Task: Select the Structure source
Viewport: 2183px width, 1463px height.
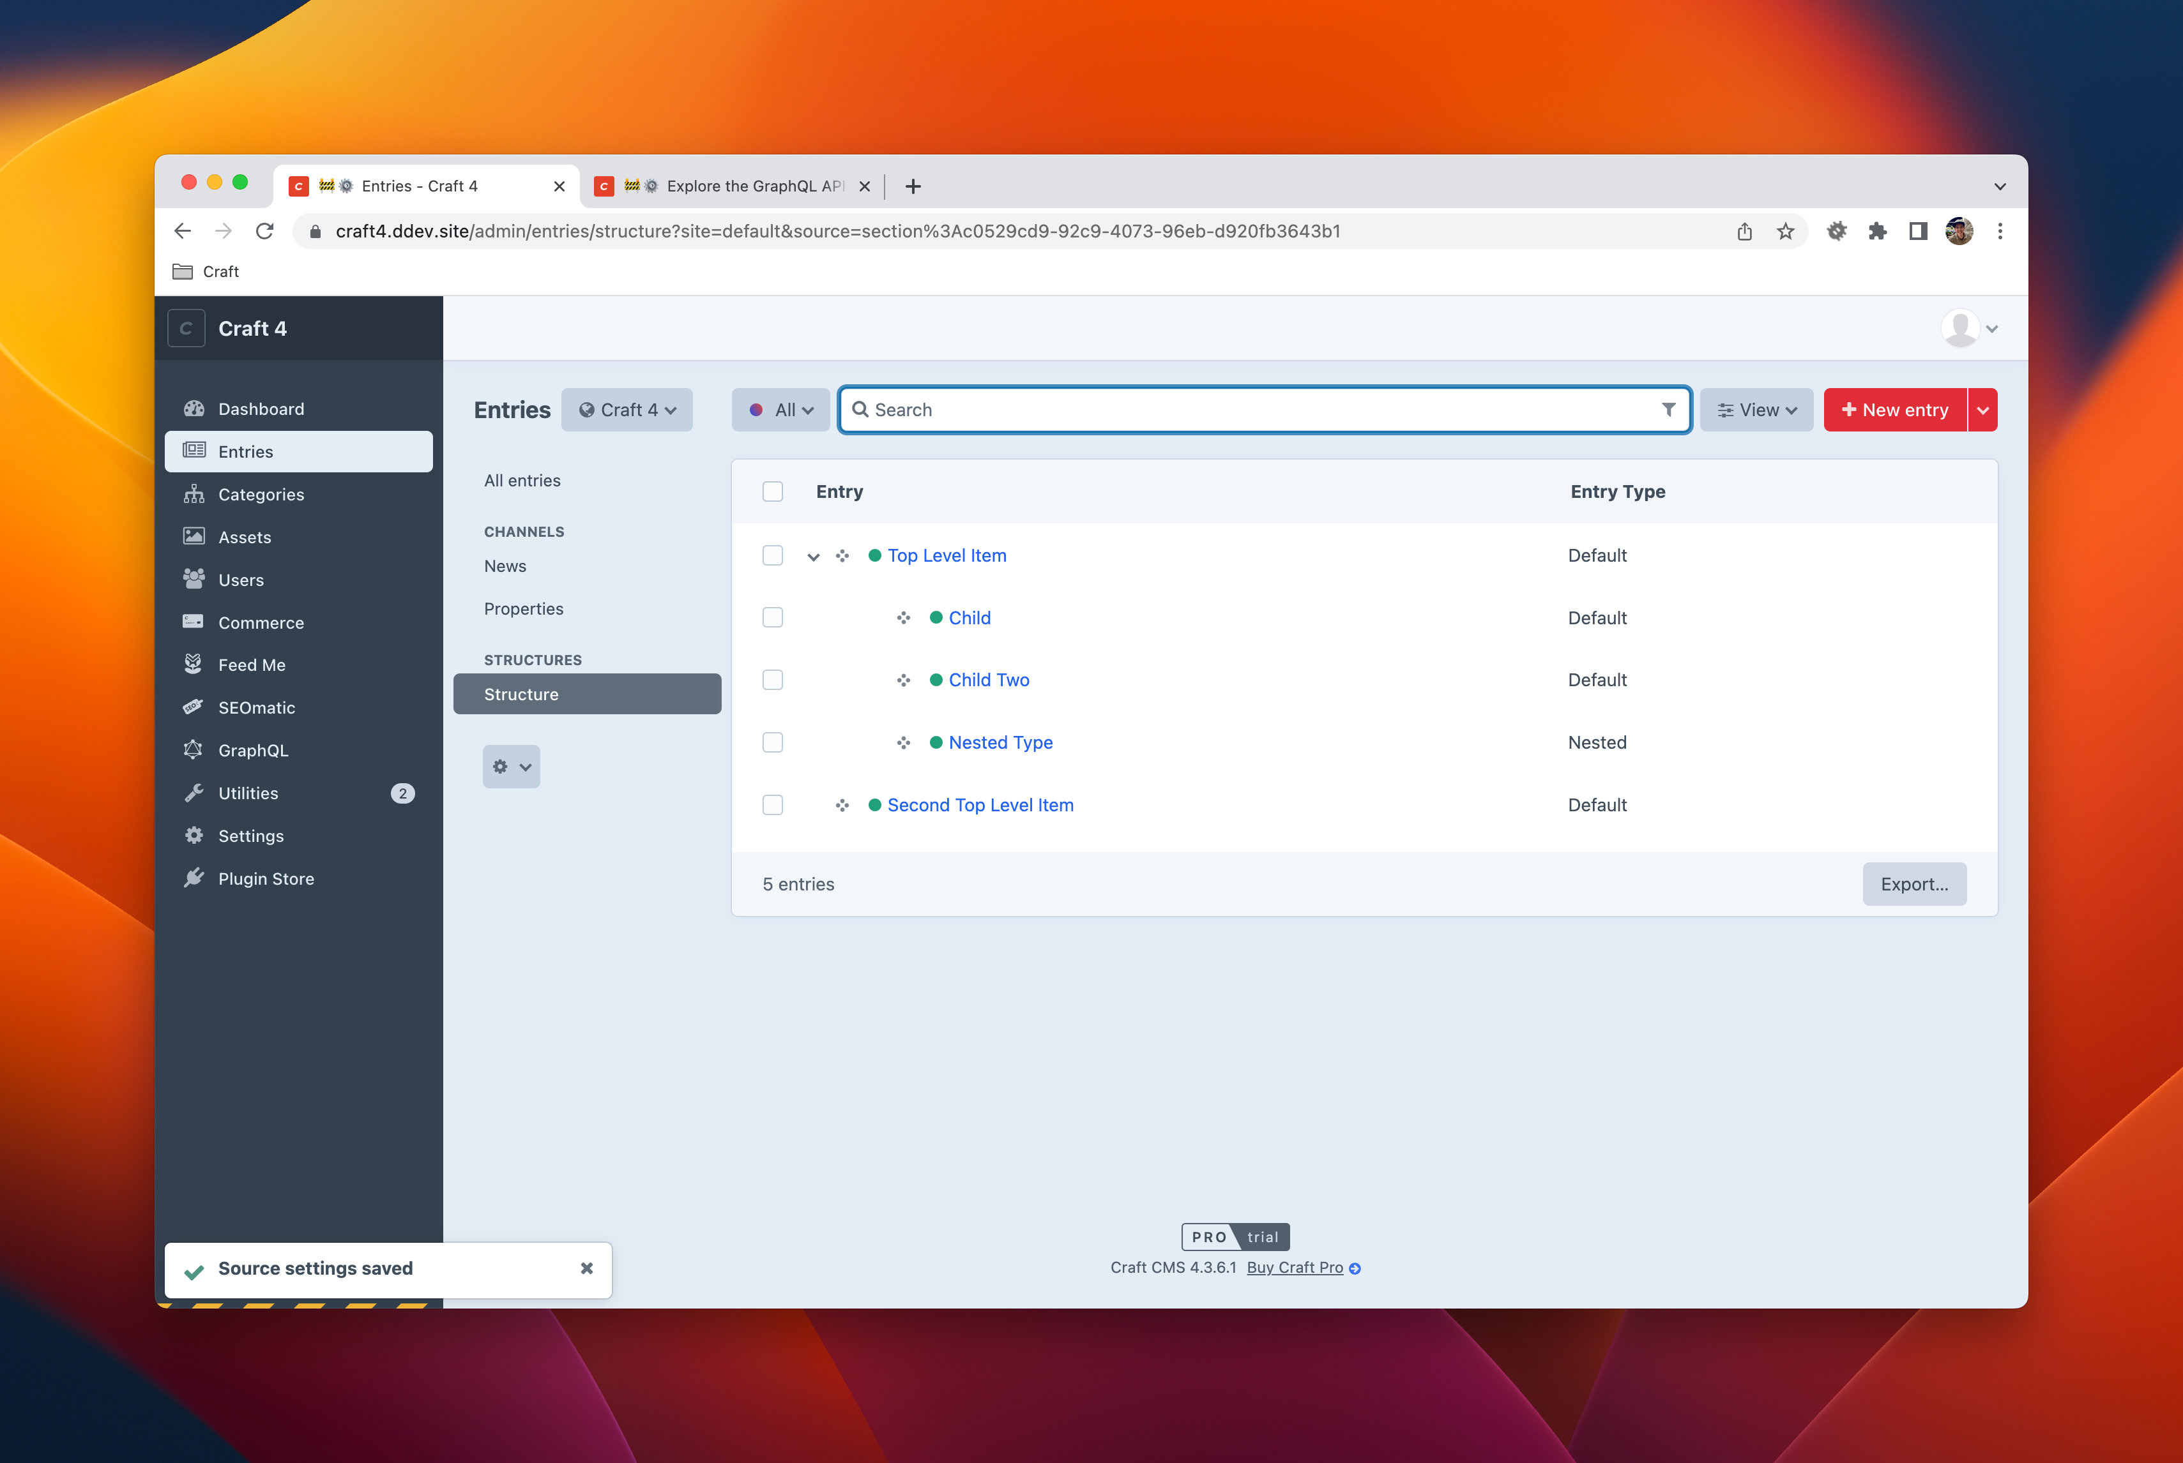Action: (587, 694)
